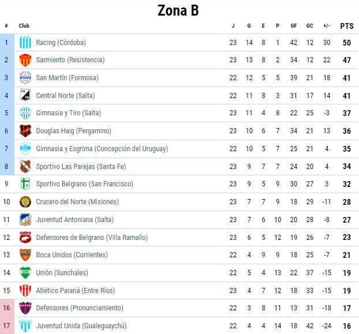Select the Atlético Paraná striped crest
359x334 pixels.
click(x=25, y=291)
